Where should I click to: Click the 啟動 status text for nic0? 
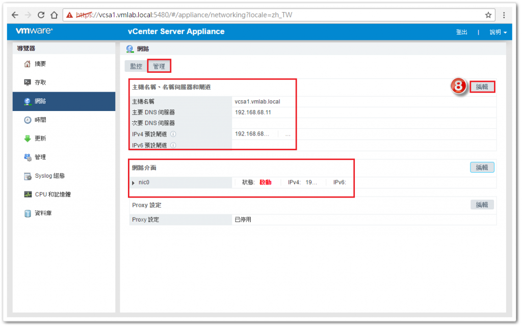pos(265,182)
